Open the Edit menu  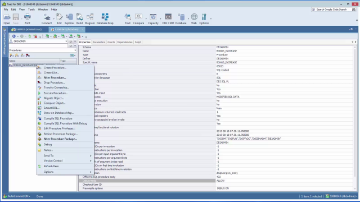click(x=13, y=10)
